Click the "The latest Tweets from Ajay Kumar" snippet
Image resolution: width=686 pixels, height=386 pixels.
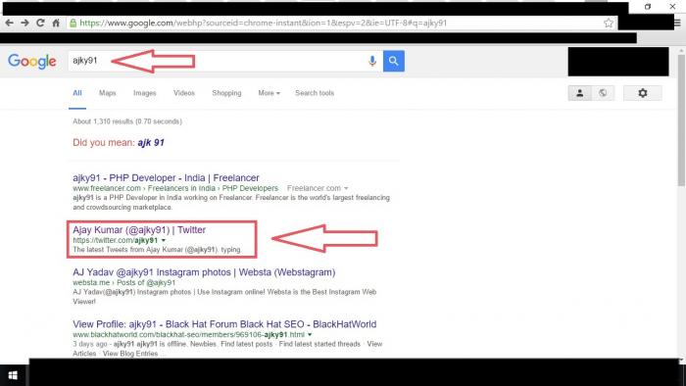point(157,250)
